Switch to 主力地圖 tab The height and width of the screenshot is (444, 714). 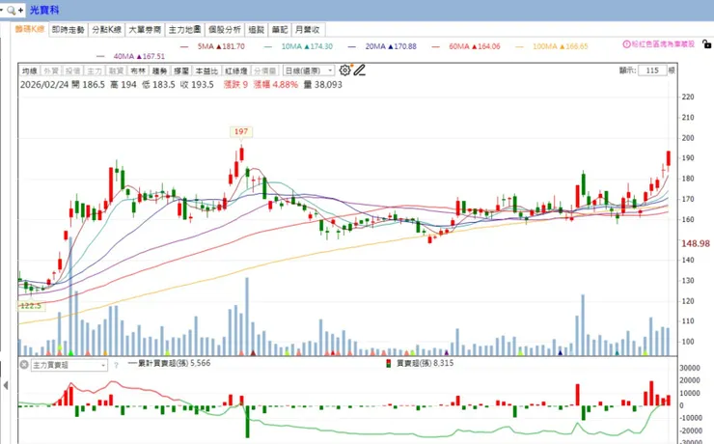coord(185,30)
